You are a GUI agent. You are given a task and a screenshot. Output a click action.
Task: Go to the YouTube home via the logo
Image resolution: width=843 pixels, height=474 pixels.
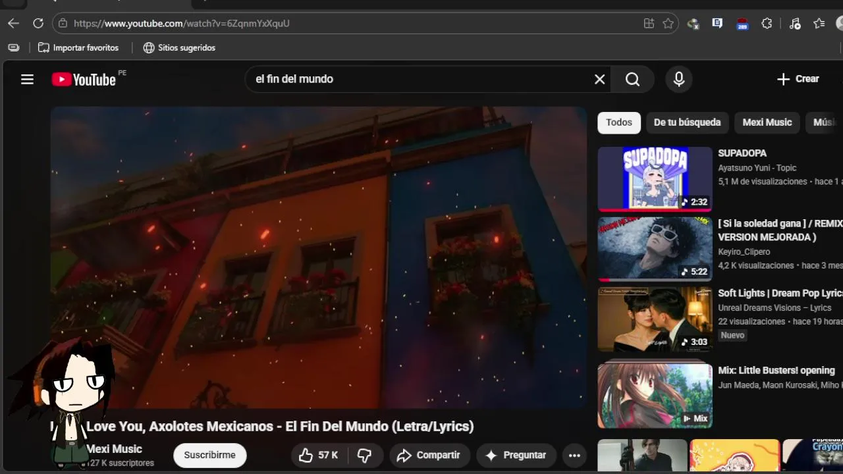point(84,80)
